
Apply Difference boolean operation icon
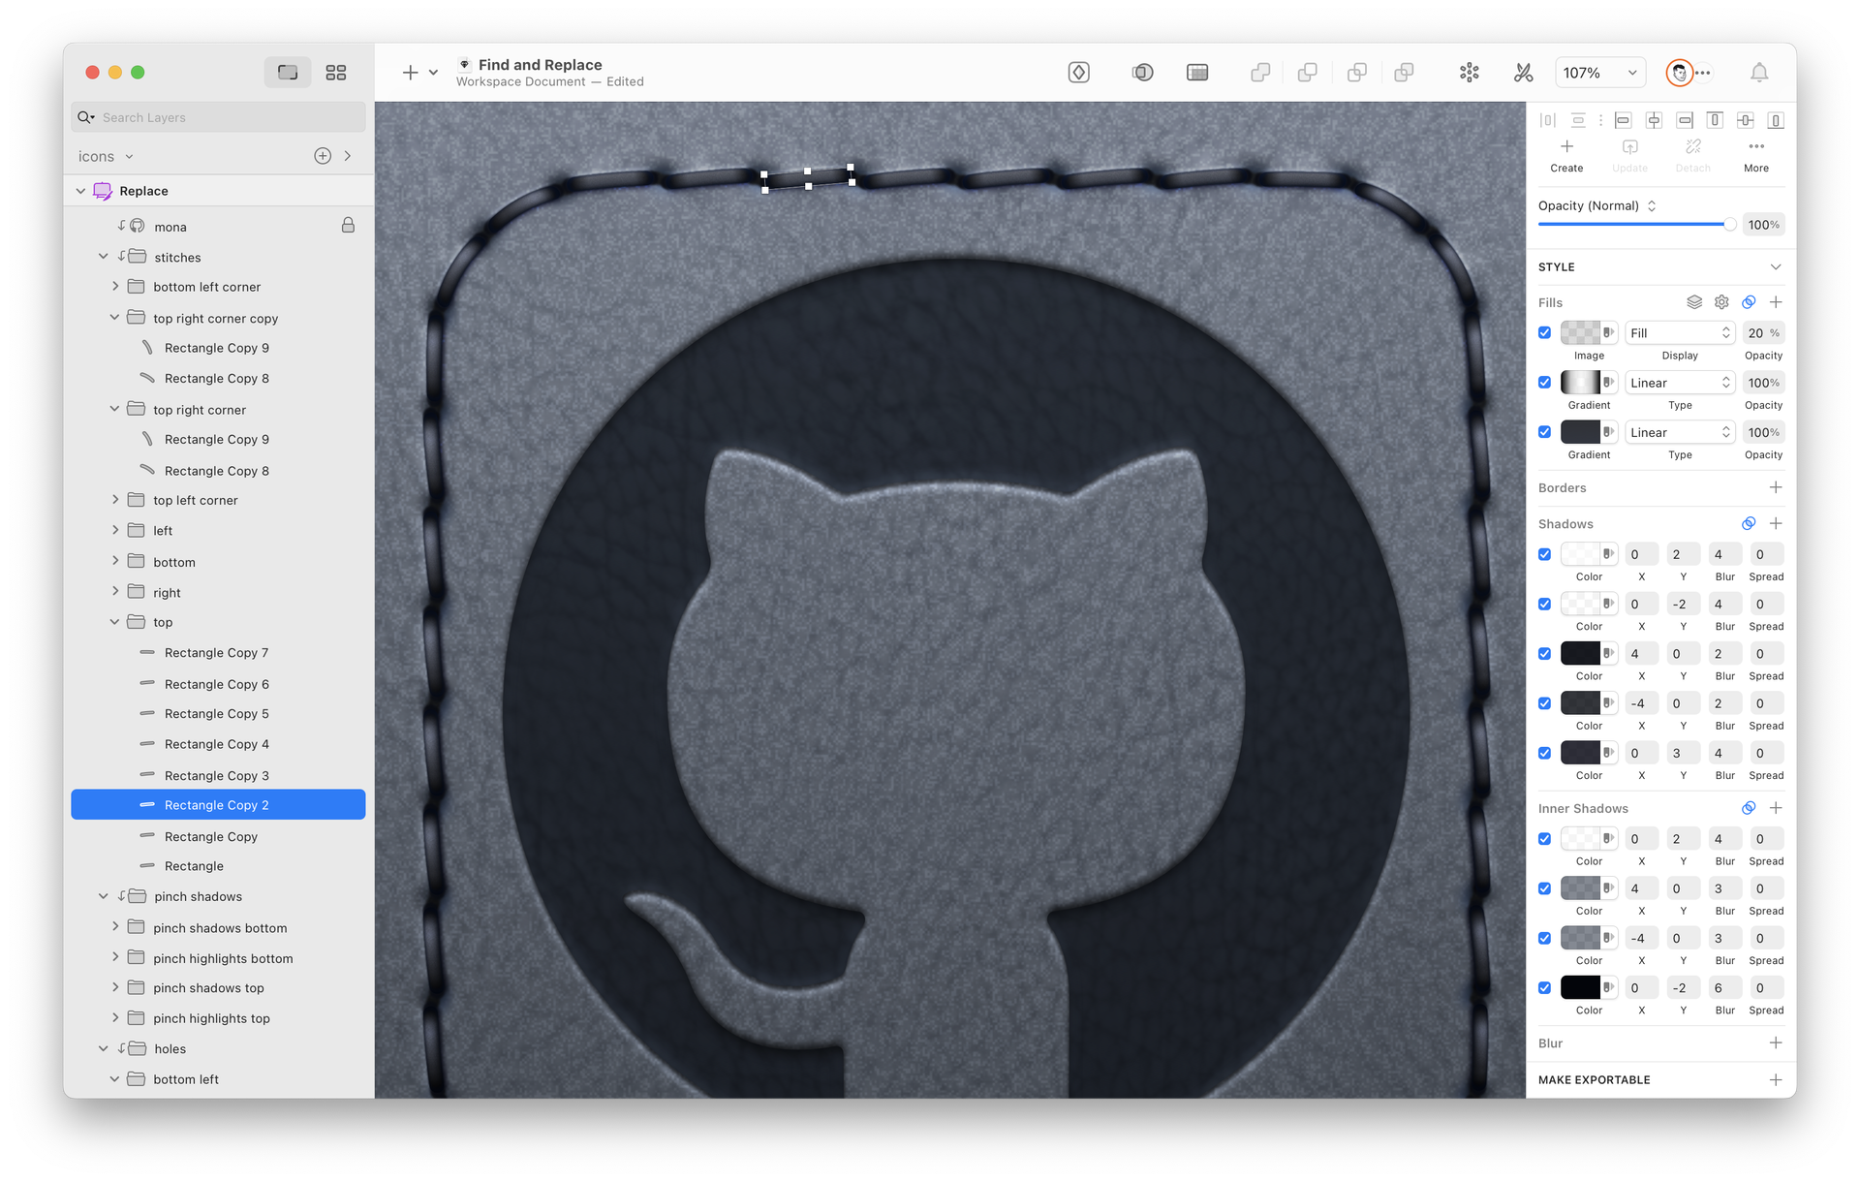pyautogui.click(x=1404, y=73)
